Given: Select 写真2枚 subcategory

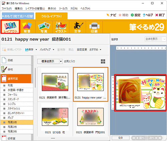Looking at the screenshot, I should [17, 127].
